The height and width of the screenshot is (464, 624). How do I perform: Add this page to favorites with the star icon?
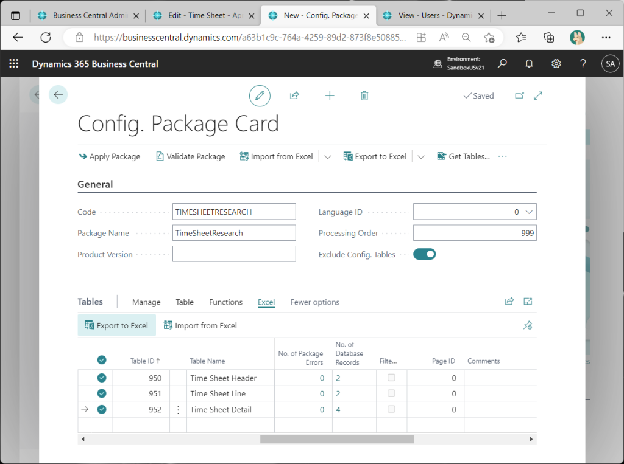coord(489,38)
